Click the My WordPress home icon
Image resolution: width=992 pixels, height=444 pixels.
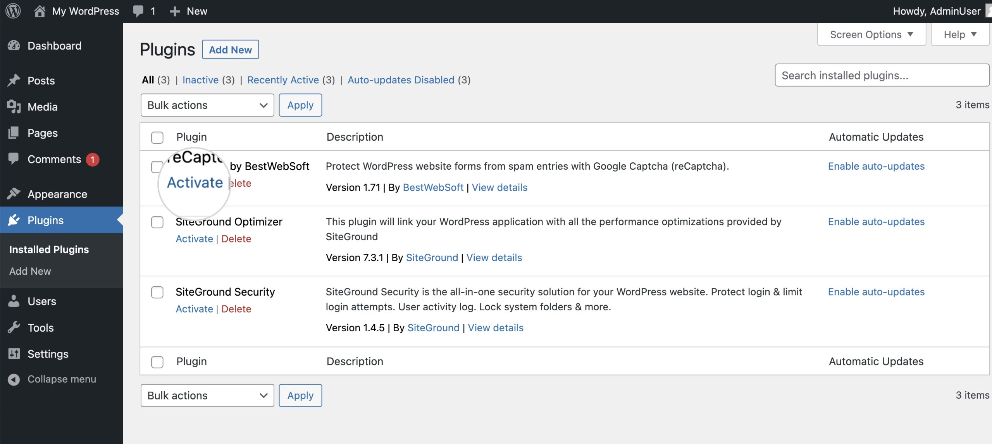(39, 11)
